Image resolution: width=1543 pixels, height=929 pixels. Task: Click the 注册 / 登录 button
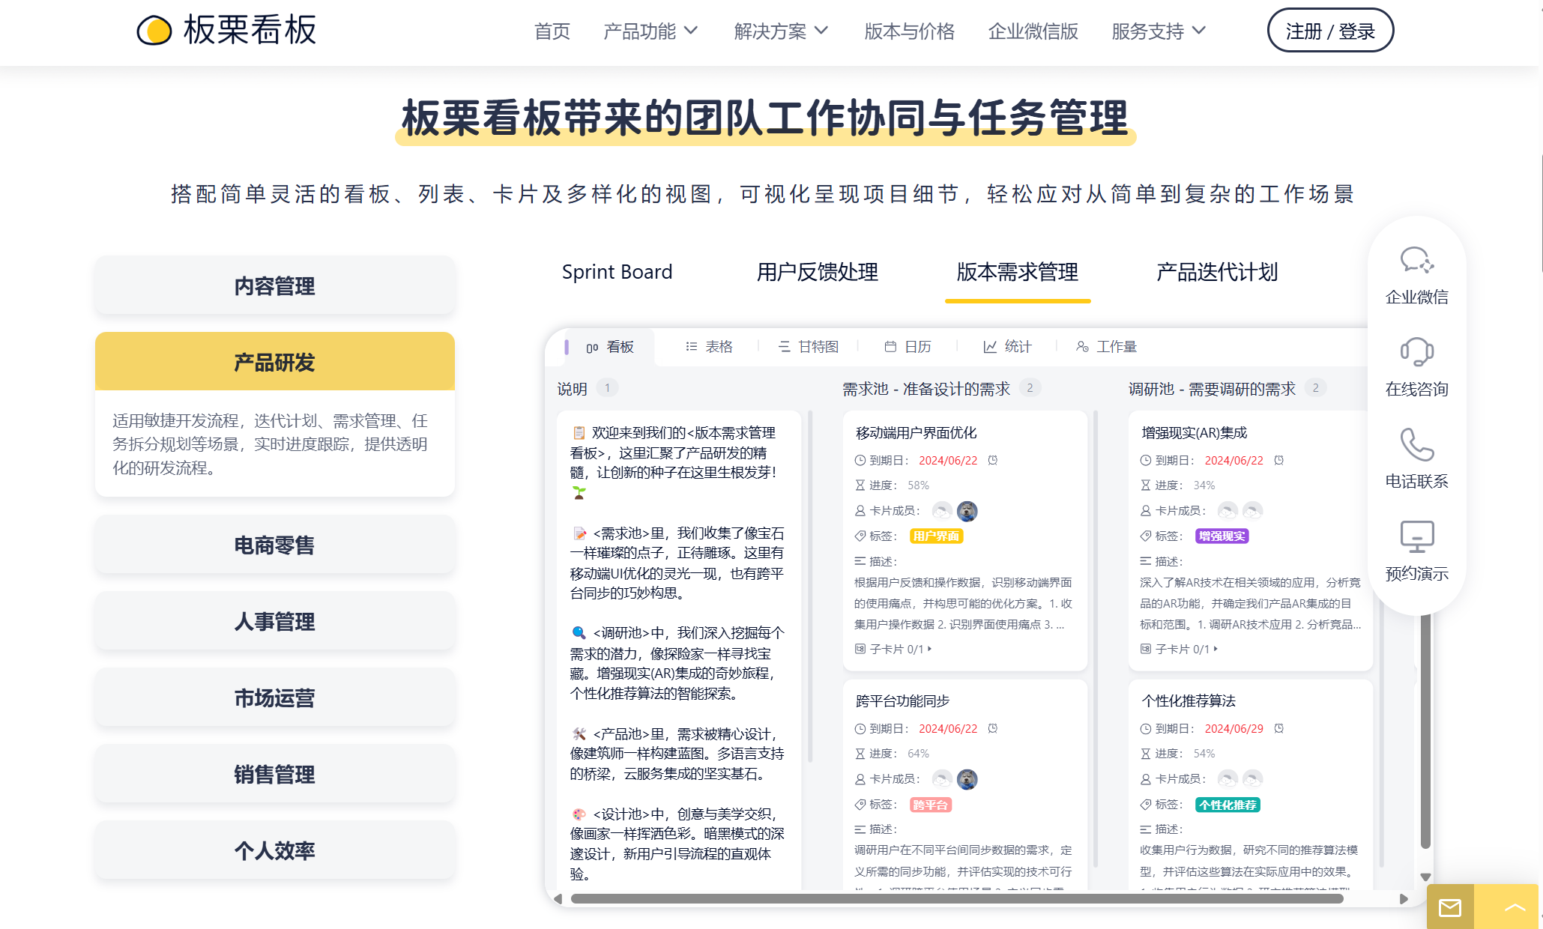[1330, 31]
